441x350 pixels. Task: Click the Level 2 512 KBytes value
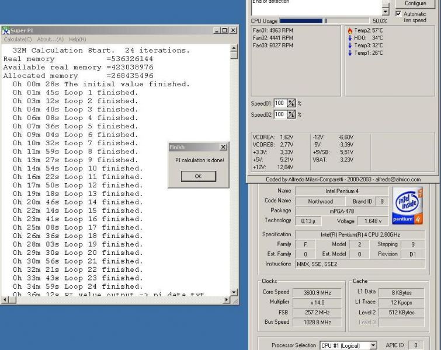pos(401,312)
